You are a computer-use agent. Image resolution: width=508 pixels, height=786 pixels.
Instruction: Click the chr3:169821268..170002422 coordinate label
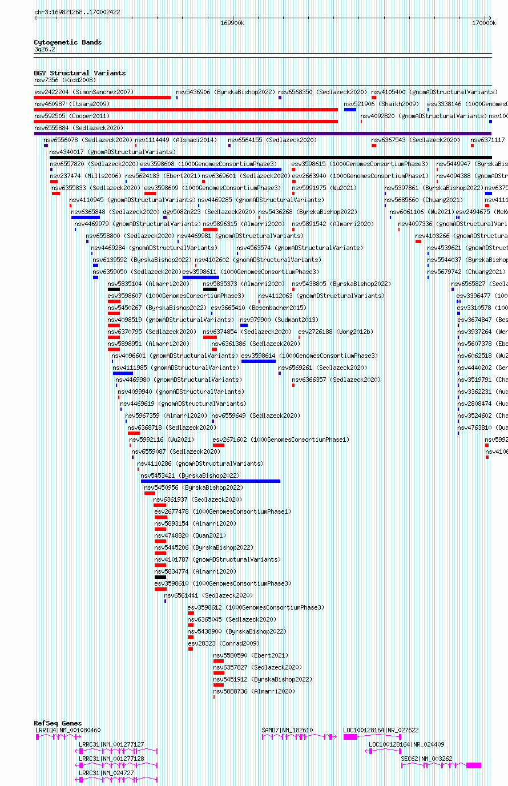tap(77, 12)
